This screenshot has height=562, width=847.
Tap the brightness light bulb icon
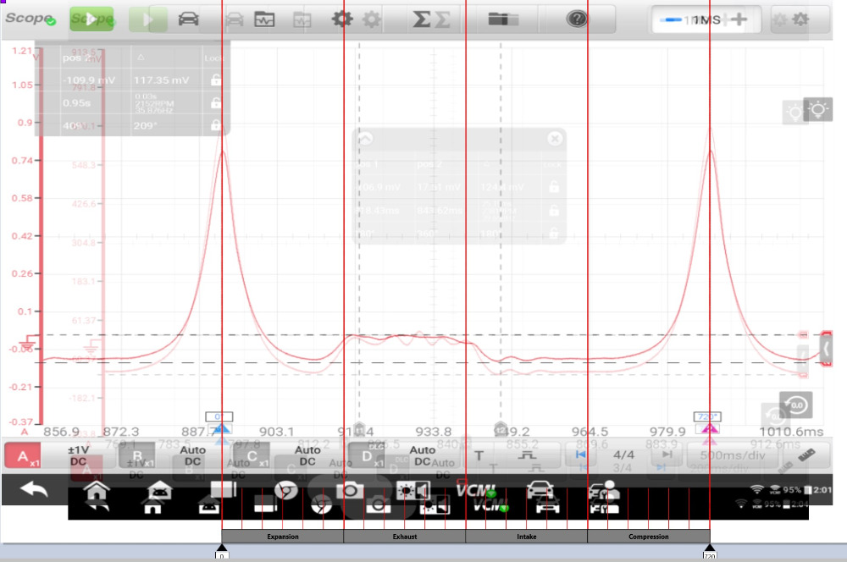click(817, 109)
